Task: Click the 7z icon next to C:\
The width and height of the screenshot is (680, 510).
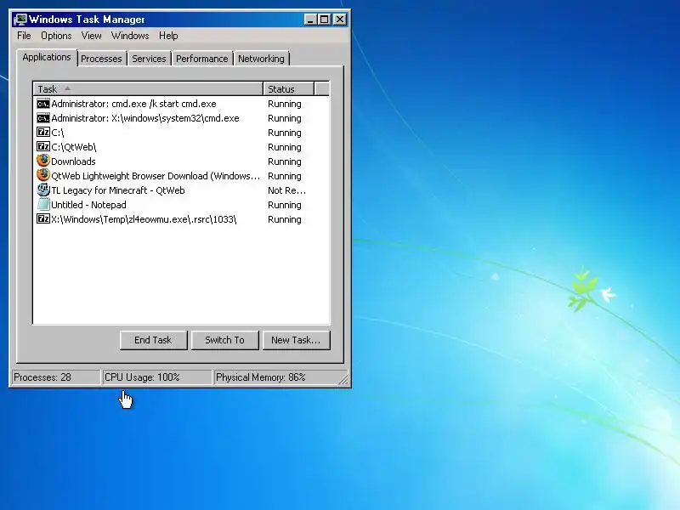Action: pos(43,133)
